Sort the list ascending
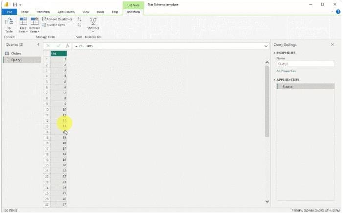This screenshot has height=213, width=343. click(79, 19)
